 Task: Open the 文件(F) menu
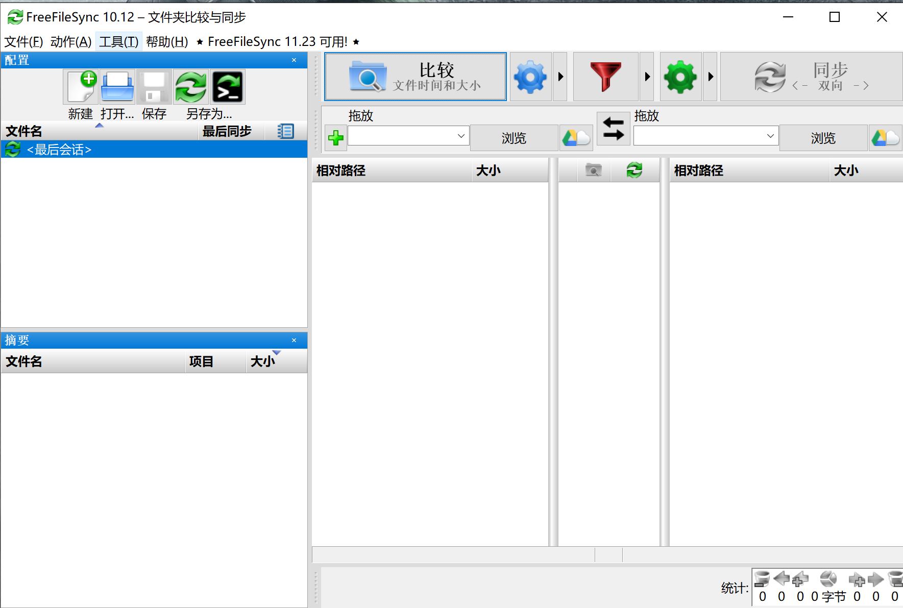(x=23, y=42)
